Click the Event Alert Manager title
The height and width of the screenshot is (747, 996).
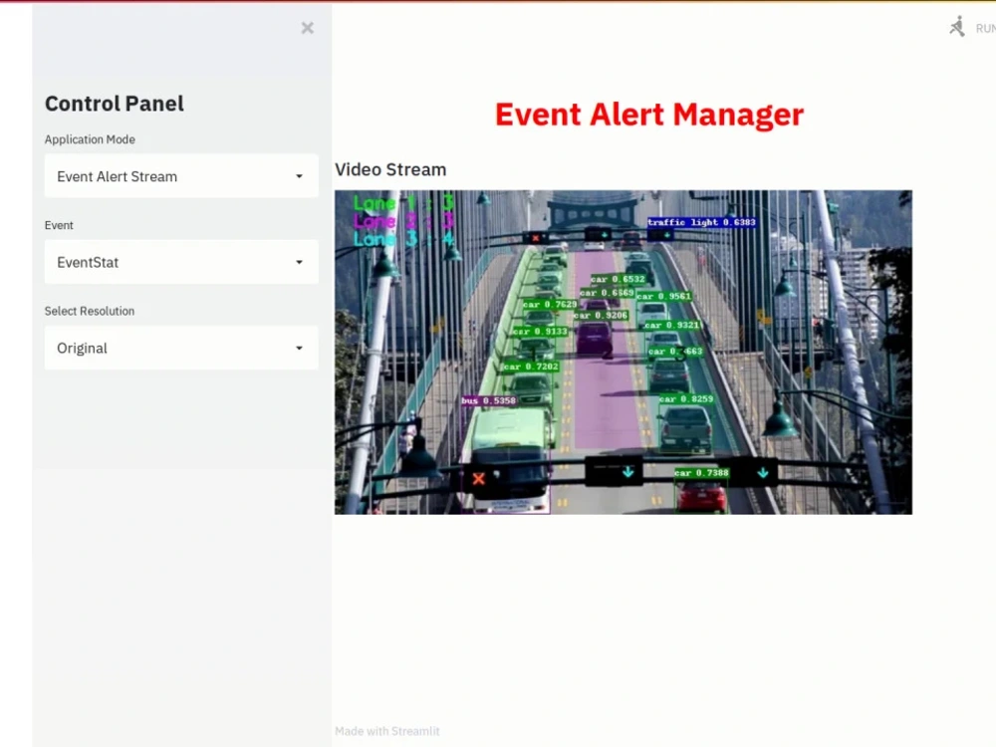coord(649,115)
